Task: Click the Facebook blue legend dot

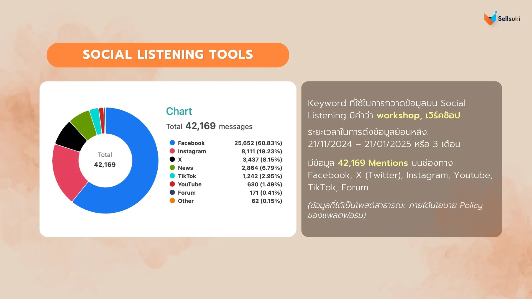Action: [x=172, y=143]
